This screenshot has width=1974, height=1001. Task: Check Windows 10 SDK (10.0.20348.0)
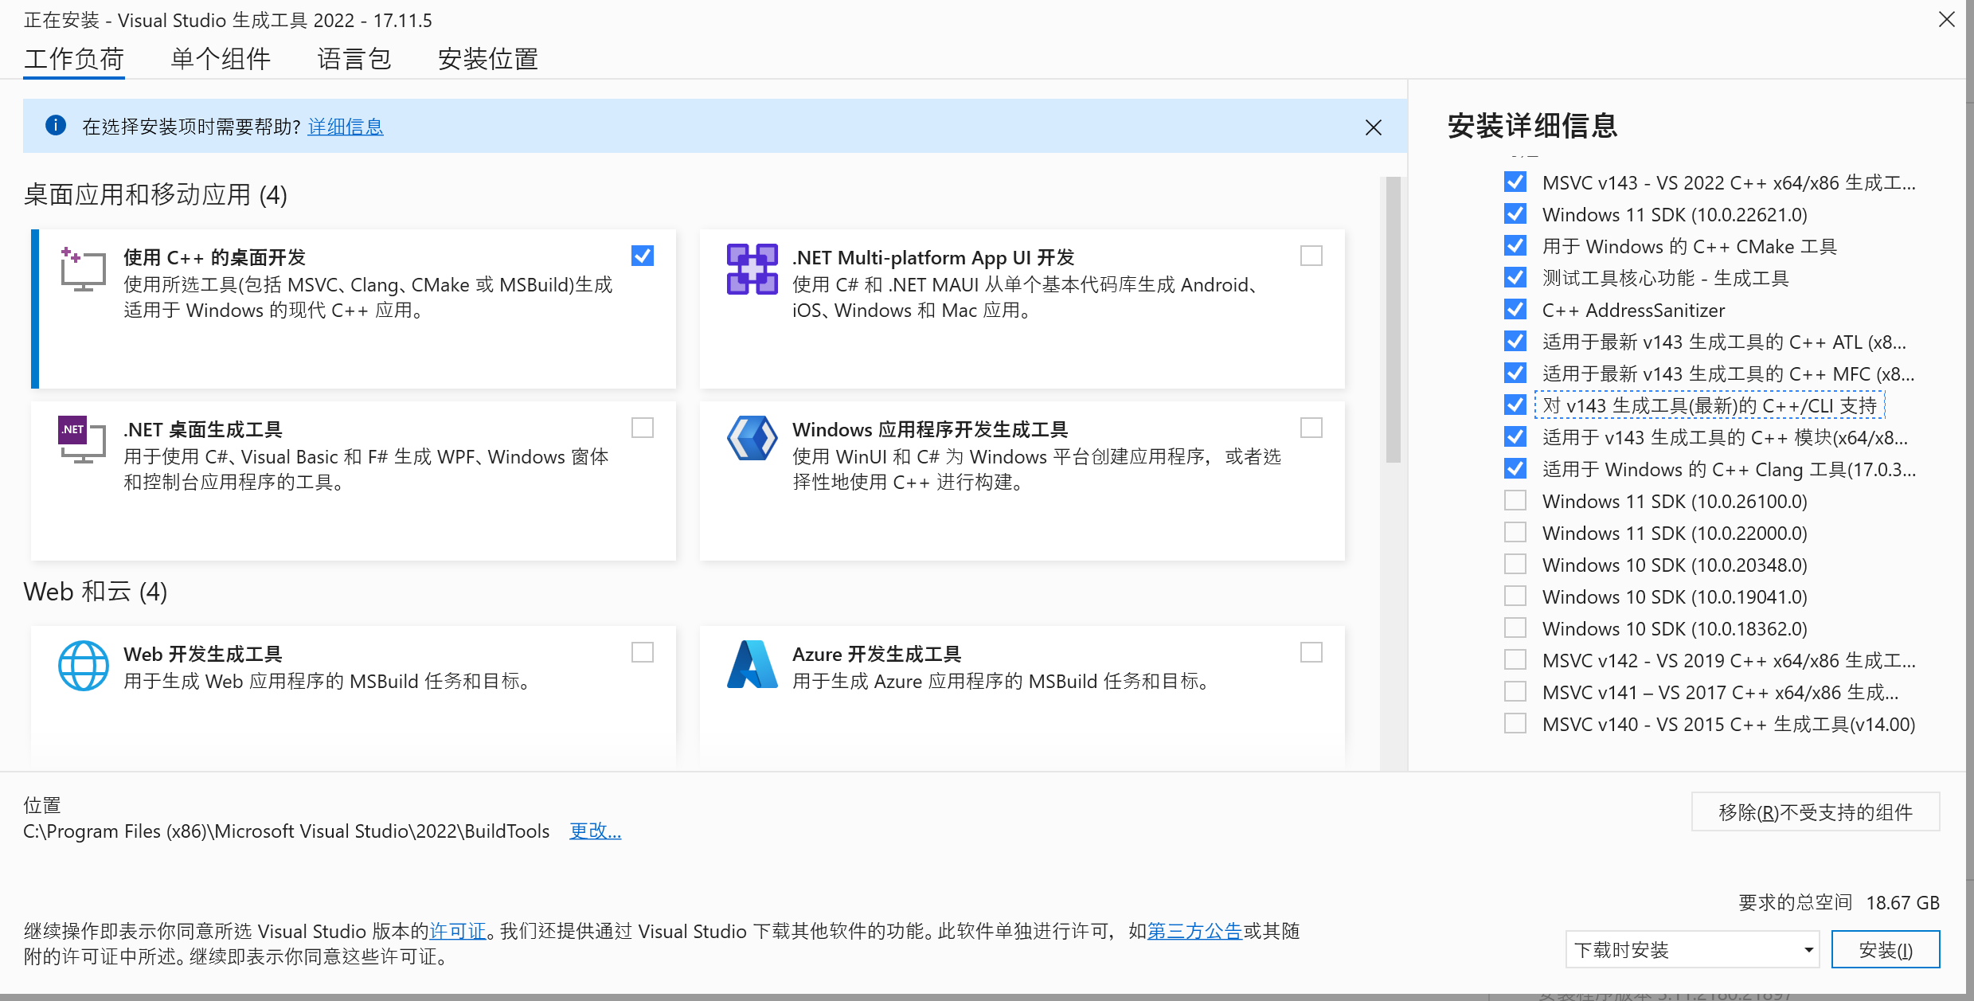(1515, 565)
